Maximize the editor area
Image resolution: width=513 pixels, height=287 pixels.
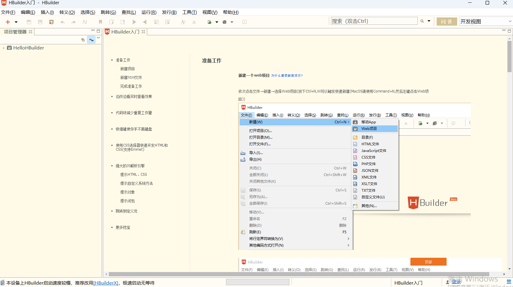[509, 31]
